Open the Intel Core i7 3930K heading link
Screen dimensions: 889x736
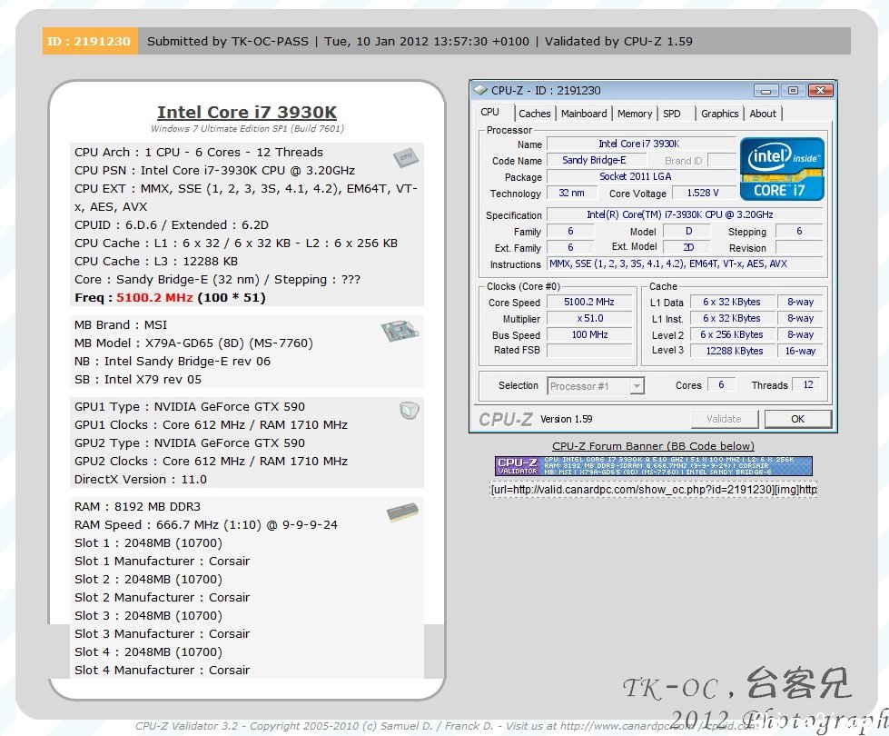point(247,113)
